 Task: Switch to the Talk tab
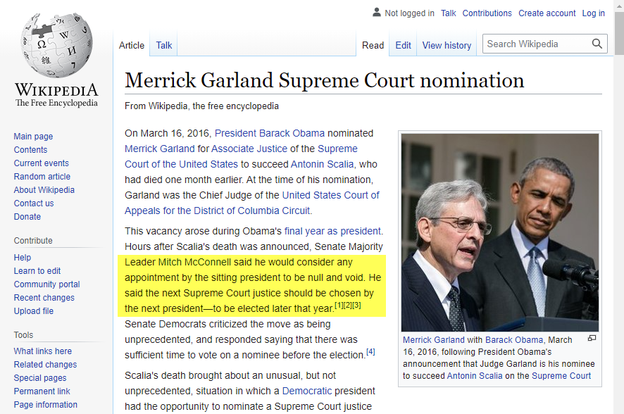coord(164,45)
